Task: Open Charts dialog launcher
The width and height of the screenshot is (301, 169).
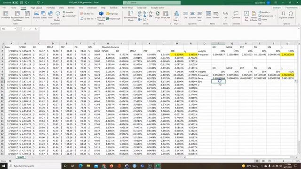Action: point(170,24)
